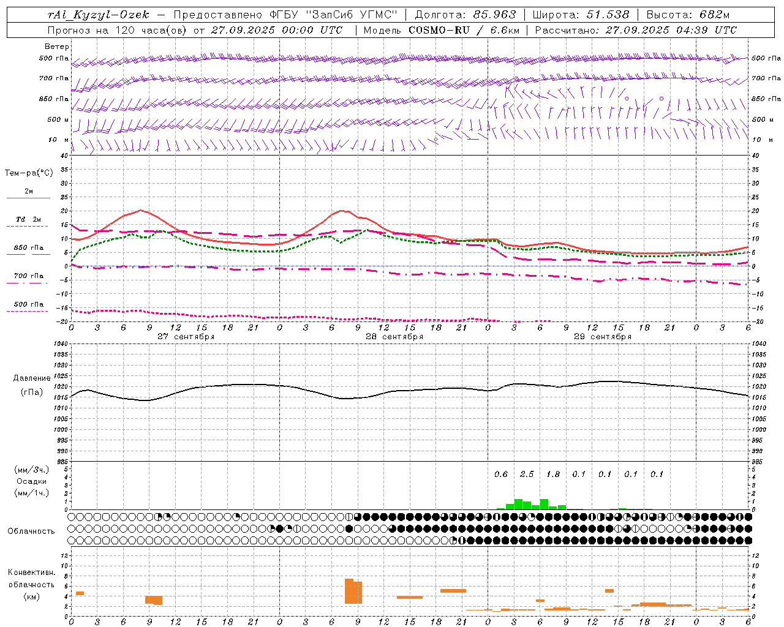Screen dimensions: 784x627
Task: Select the Осадки precipitation label
Action: click(x=32, y=481)
